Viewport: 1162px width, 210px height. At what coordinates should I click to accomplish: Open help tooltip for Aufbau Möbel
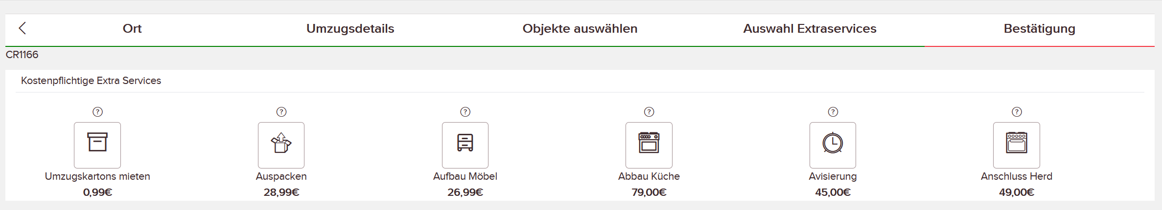click(x=465, y=112)
